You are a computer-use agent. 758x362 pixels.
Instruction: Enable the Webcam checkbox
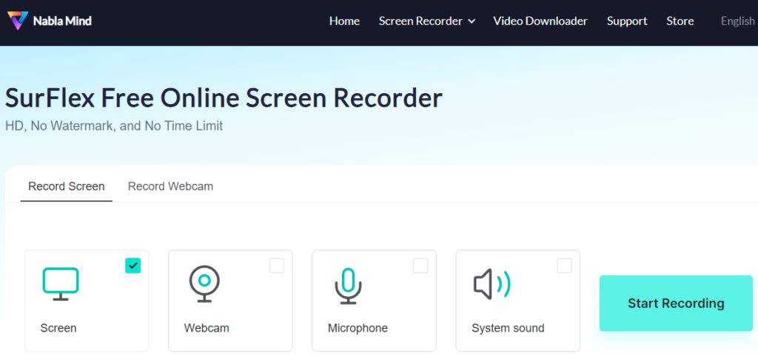coord(276,265)
